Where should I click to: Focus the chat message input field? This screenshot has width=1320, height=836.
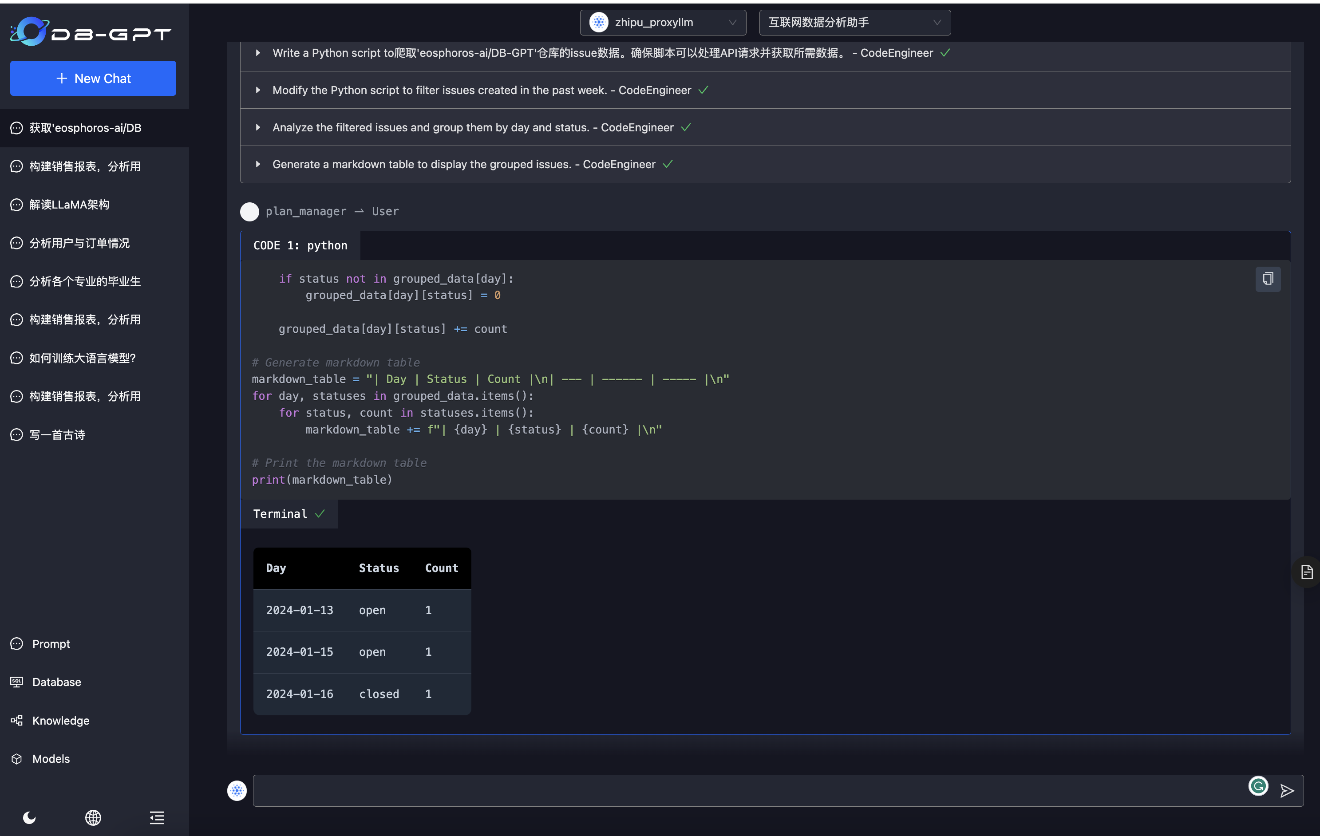(746, 790)
